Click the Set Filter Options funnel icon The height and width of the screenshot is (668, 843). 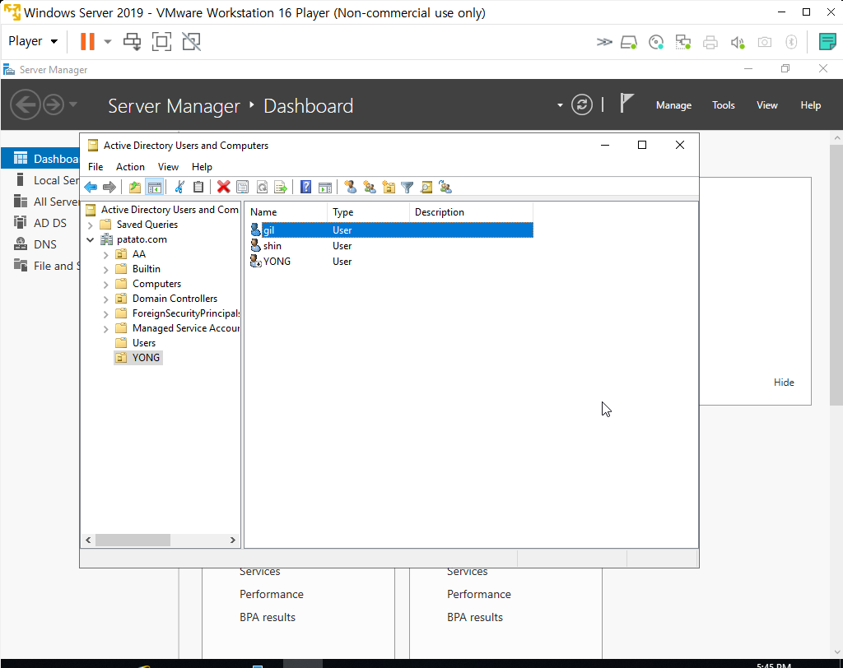[x=407, y=187]
